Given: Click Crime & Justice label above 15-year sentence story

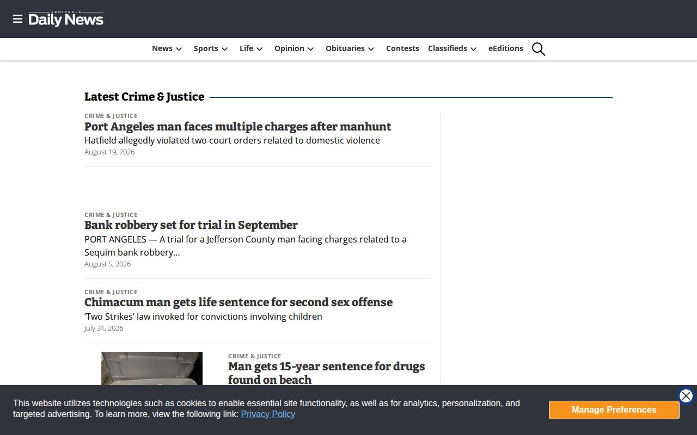Looking at the screenshot, I should tap(255, 356).
